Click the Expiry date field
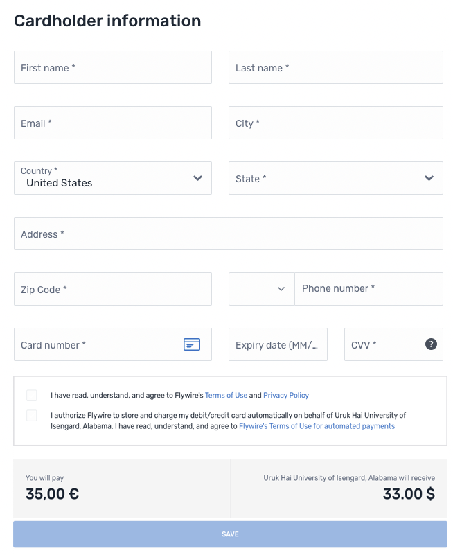The width and height of the screenshot is (453, 555). 278,344
